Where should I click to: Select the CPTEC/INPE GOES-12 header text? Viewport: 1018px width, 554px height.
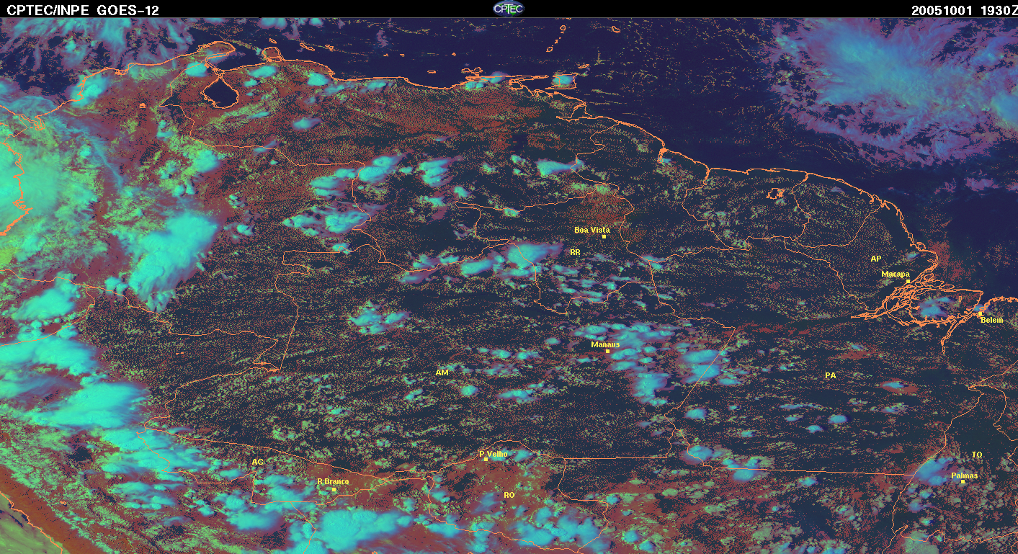[82, 10]
